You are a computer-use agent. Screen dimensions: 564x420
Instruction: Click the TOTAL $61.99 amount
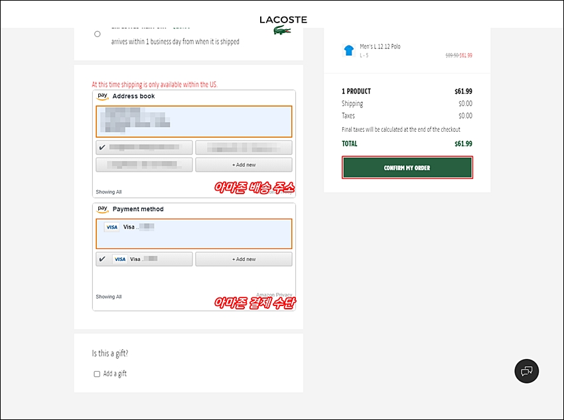(463, 144)
